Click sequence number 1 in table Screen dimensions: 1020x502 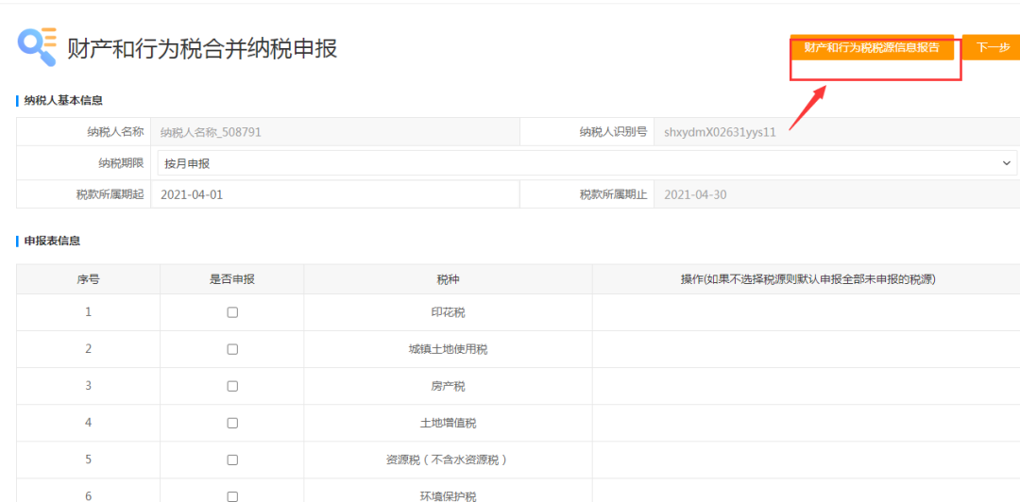point(88,312)
